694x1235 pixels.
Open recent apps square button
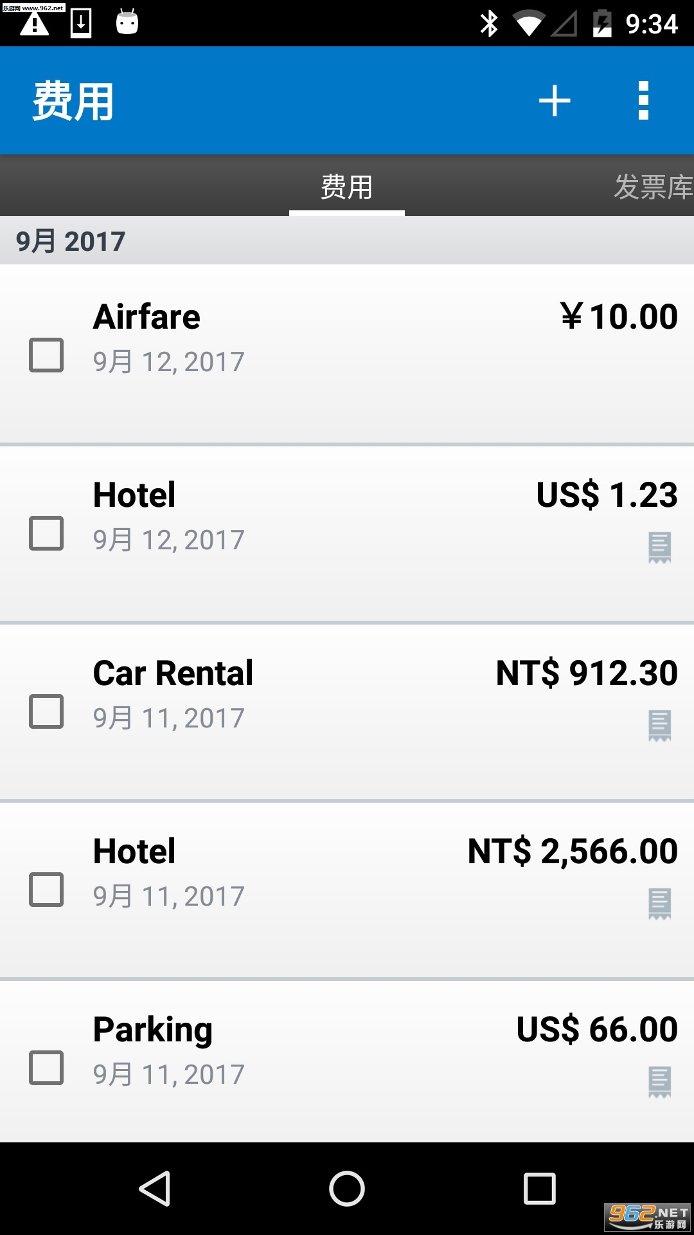539,1188
